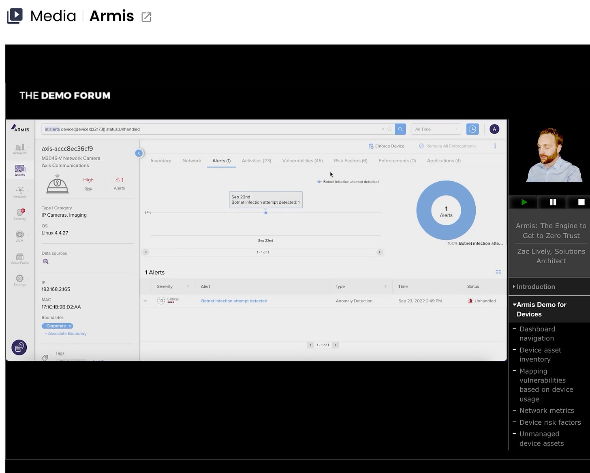
Task: Open the Security sidebar icon
Action: pos(20,214)
